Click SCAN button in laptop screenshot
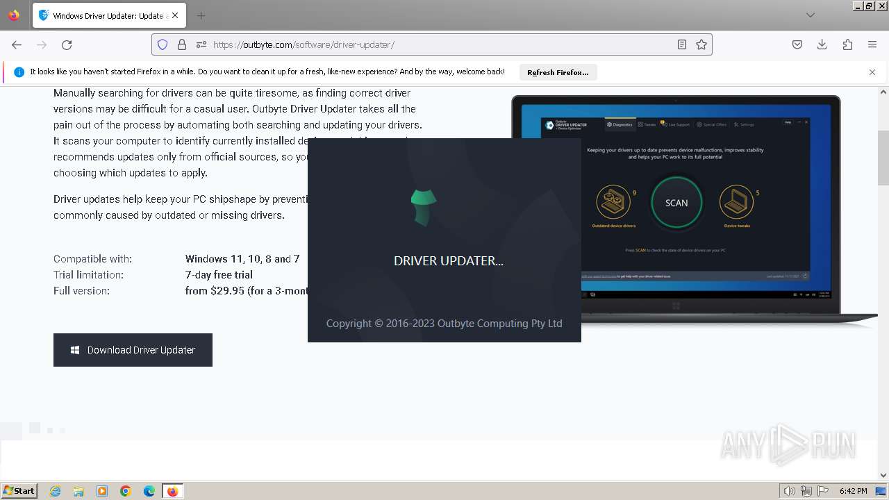The image size is (889, 500). (x=676, y=203)
